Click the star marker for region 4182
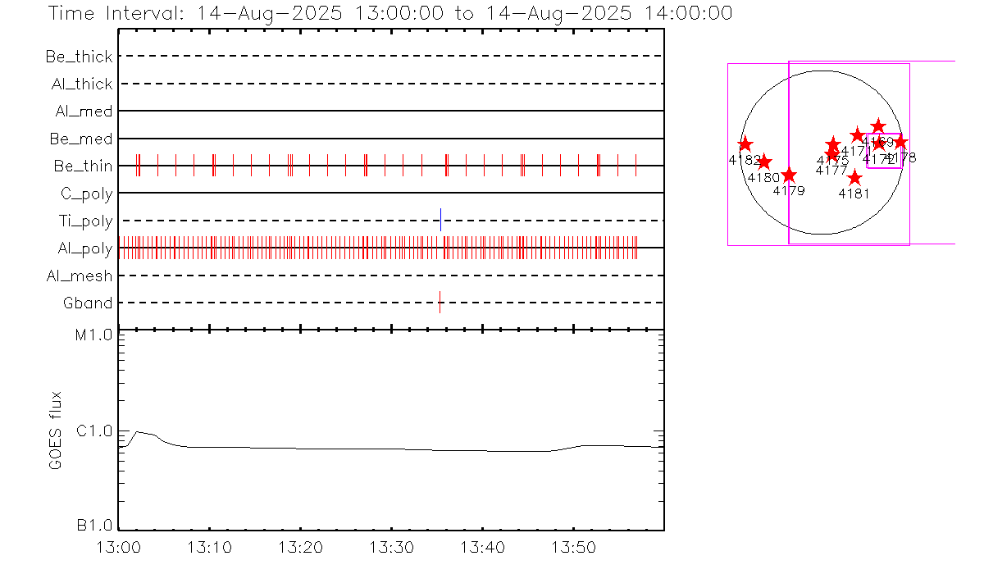 745,144
